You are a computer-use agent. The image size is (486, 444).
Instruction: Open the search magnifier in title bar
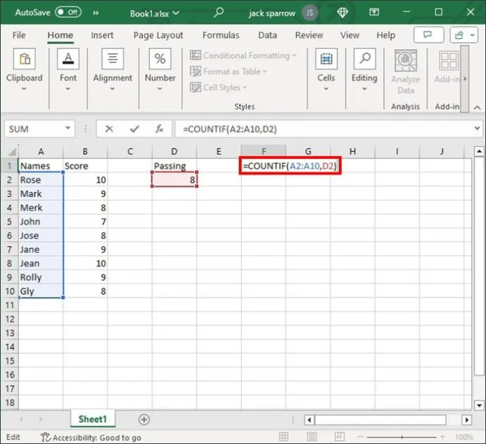[219, 12]
